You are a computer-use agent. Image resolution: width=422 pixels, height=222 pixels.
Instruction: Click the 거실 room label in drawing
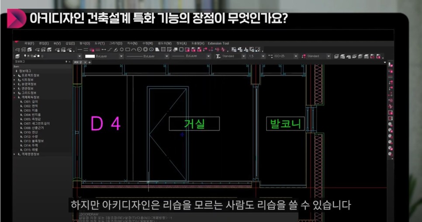coord(194,124)
